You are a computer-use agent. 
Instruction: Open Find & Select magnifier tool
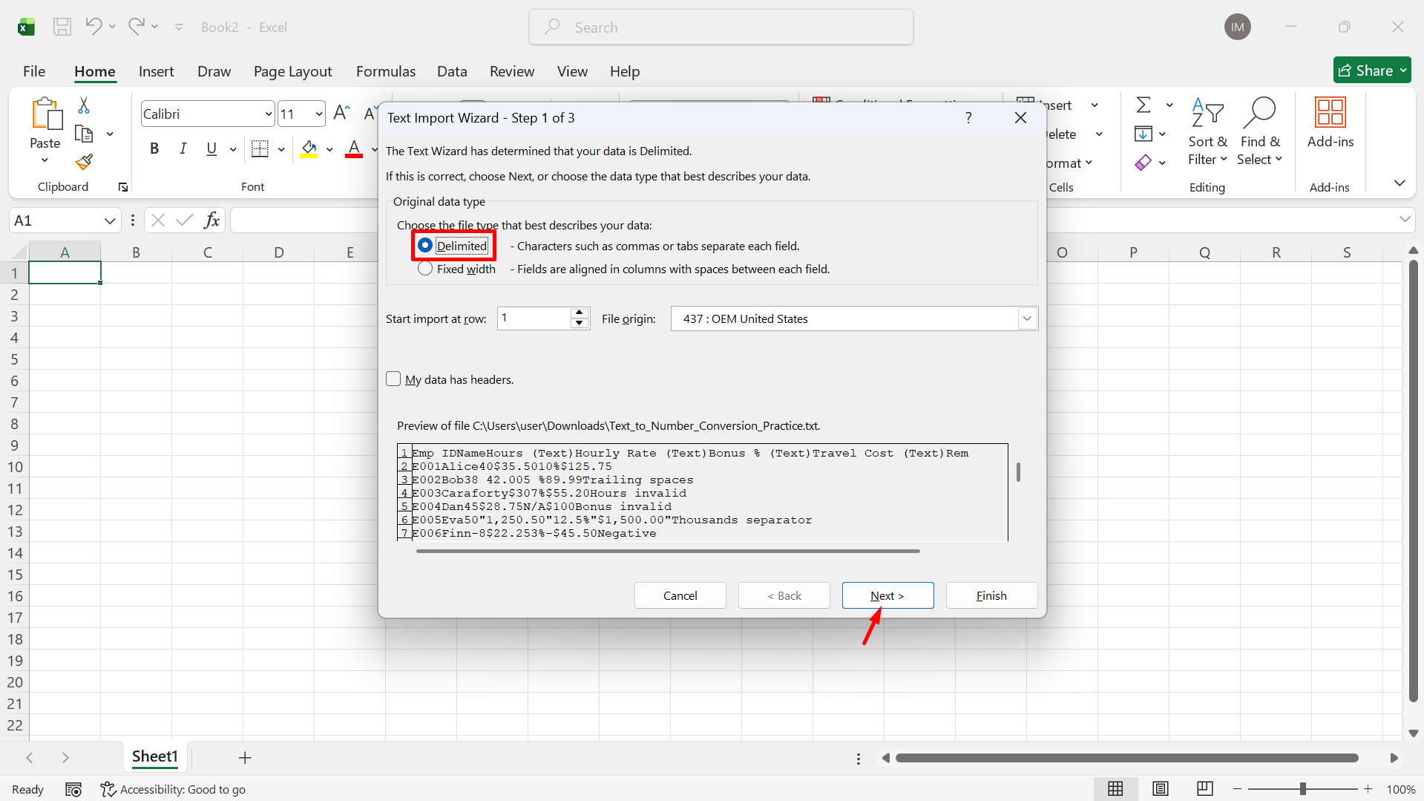click(x=1259, y=132)
